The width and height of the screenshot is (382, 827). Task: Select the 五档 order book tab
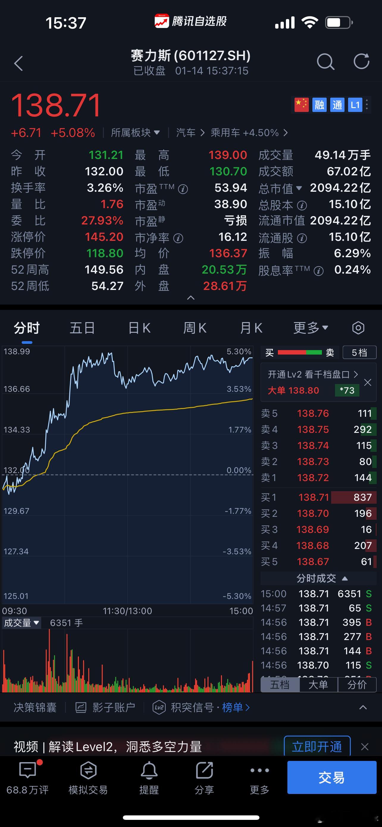pos(280,684)
